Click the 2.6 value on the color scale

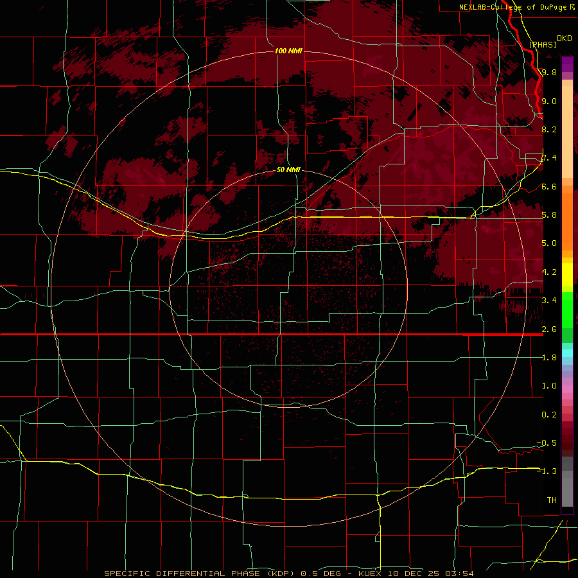click(549, 329)
